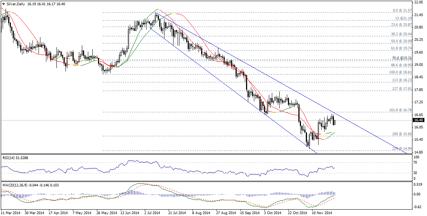Click the 11 Mar 2014 date label
Screen dimensions: 427x216
click(x=11, y=213)
